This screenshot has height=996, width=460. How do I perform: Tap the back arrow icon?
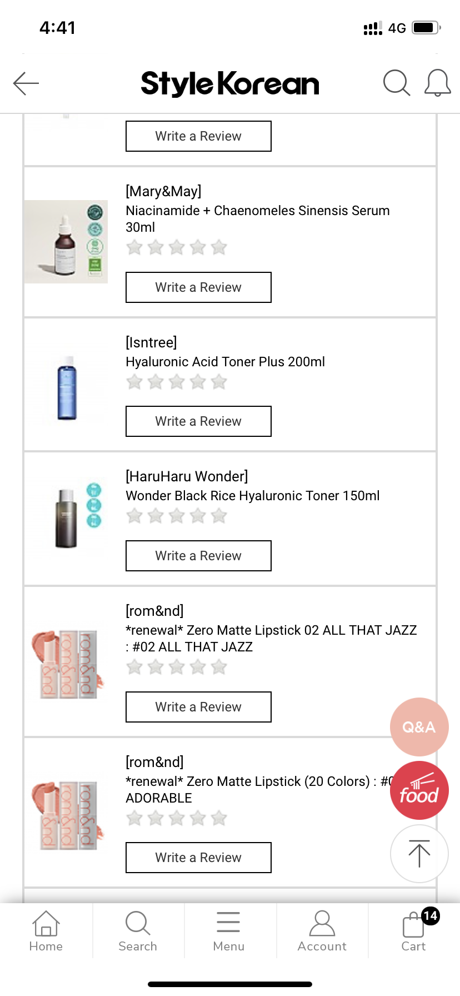point(26,83)
